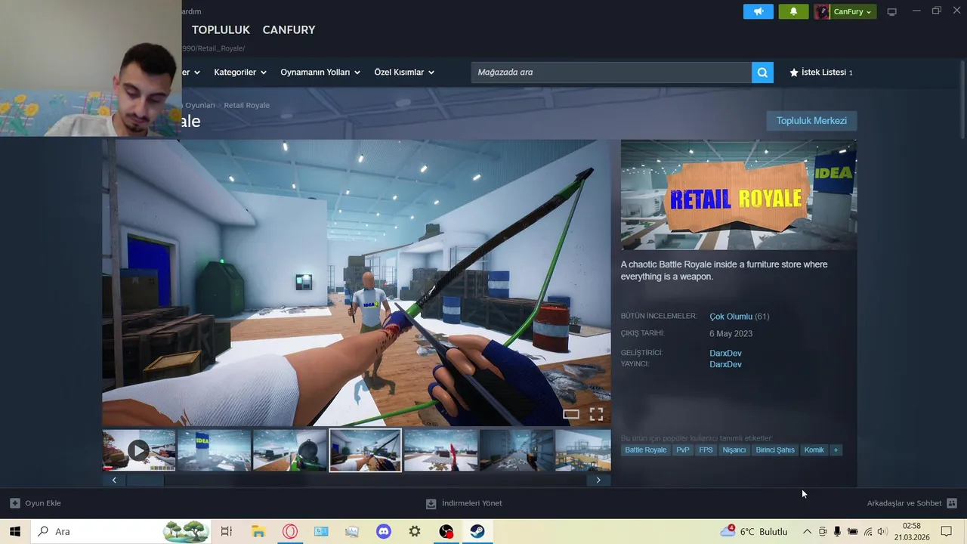This screenshot has width=967, height=544.
Task: Open File Explorer from the taskbar
Action: click(258, 531)
